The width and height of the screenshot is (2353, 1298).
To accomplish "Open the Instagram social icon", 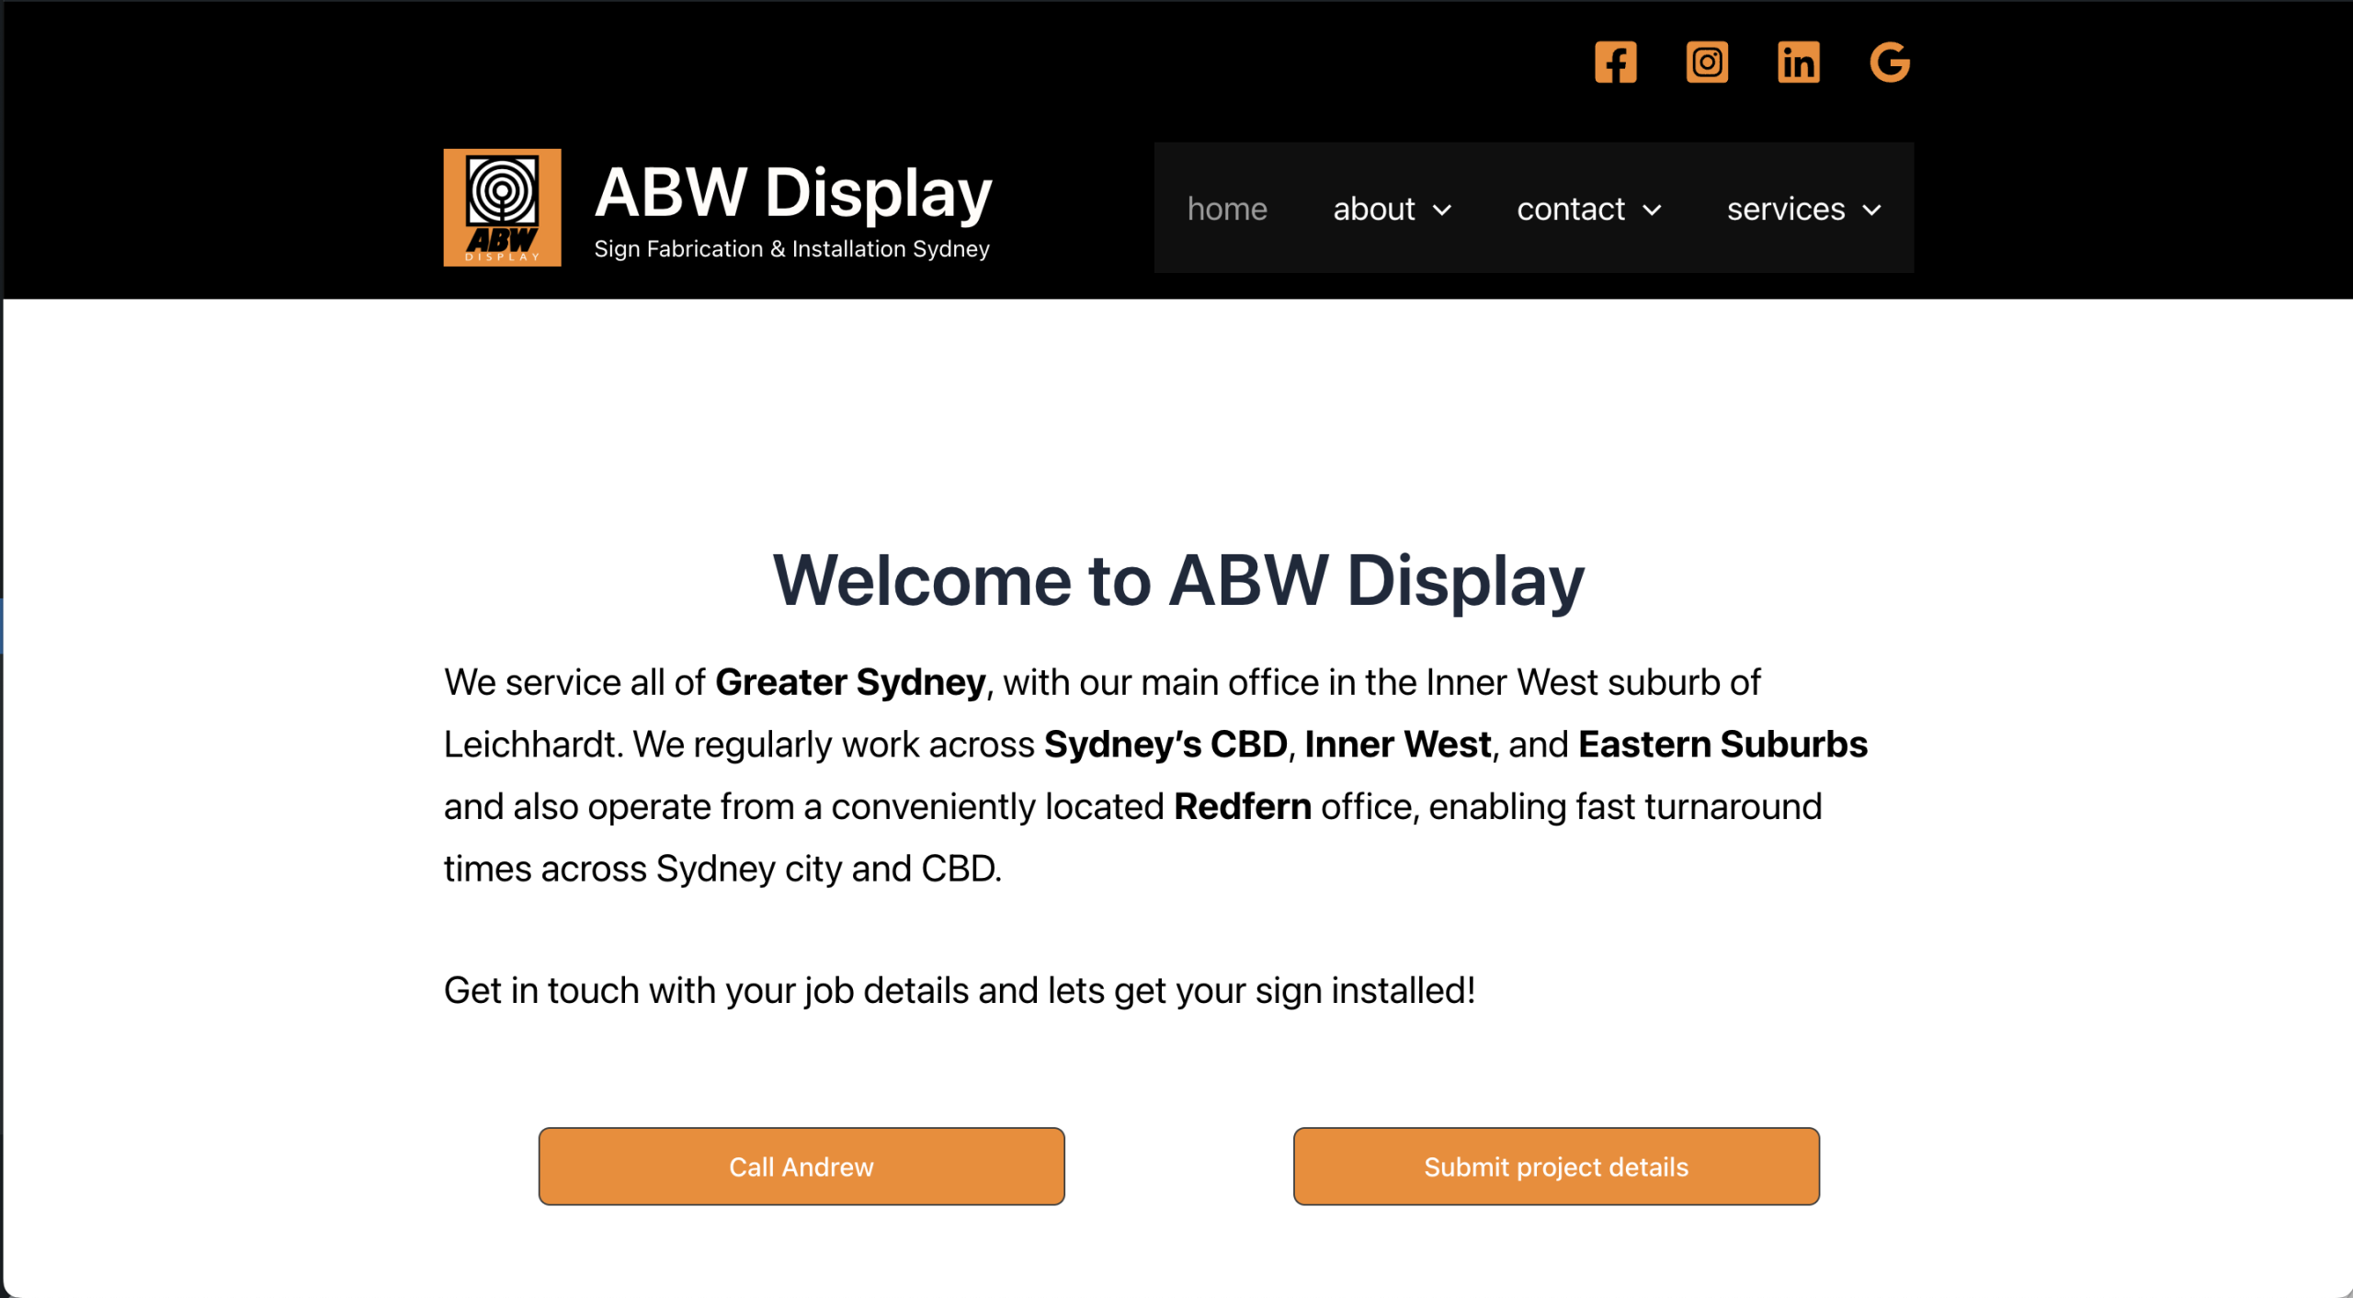I will [x=1707, y=62].
